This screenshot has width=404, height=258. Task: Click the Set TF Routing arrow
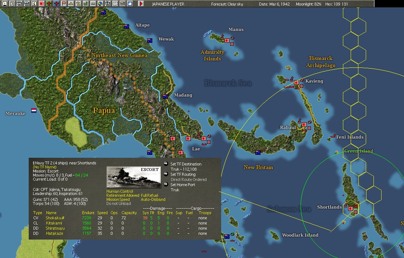[166, 174]
